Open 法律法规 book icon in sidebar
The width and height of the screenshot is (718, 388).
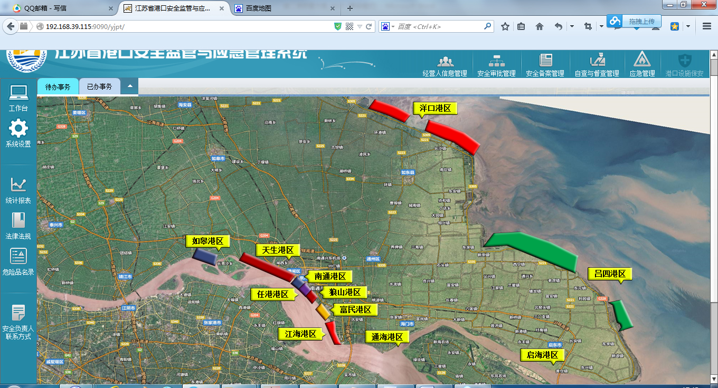click(x=18, y=225)
